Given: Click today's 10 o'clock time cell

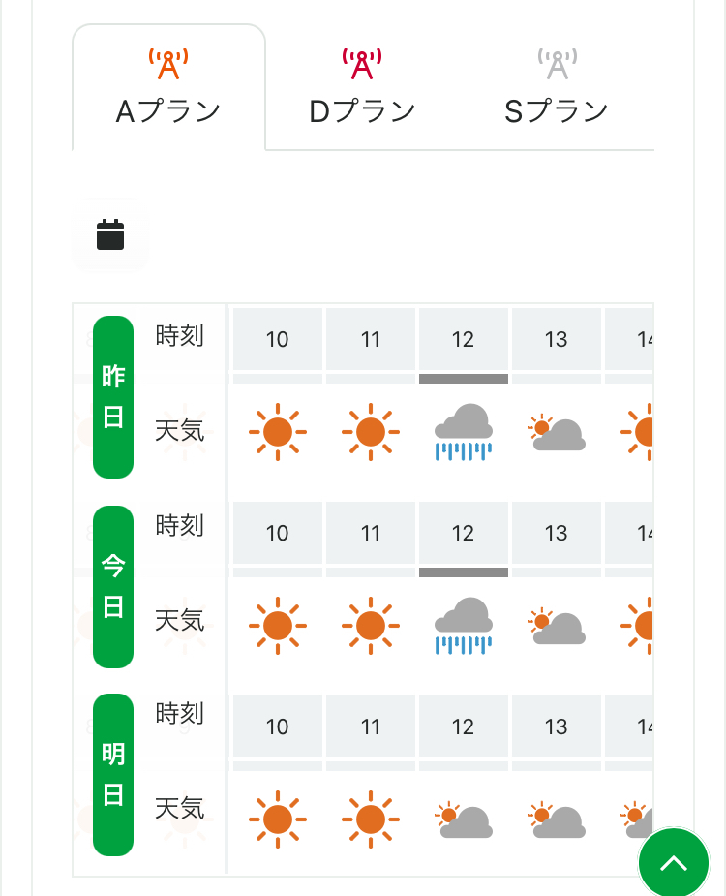Looking at the screenshot, I should point(278,533).
